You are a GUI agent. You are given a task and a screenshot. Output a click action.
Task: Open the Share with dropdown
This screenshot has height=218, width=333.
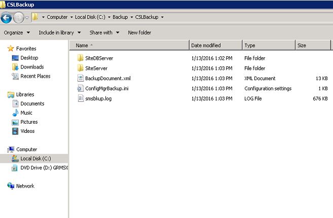[104, 32]
